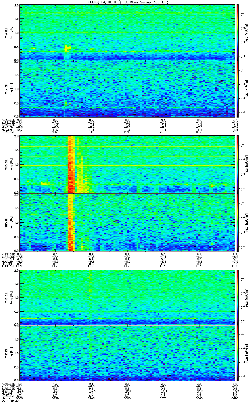This screenshot has width=251, height=403.
Task: Click the PSD color bar beside THD Bll
Action: [x=238, y=222]
